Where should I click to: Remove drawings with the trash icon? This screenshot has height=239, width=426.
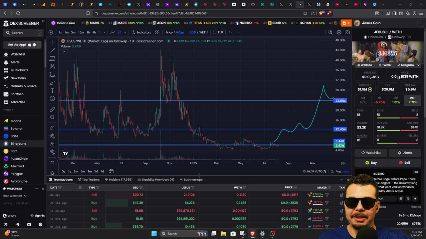(x=52, y=163)
